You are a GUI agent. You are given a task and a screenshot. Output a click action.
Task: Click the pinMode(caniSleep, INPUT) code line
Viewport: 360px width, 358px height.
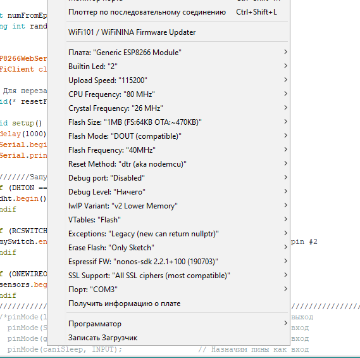pyautogui.click(x=65, y=350)
